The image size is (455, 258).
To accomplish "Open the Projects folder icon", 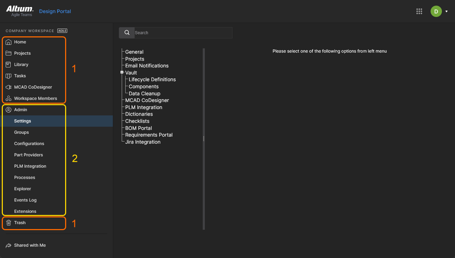I will [x=9, y=53].
